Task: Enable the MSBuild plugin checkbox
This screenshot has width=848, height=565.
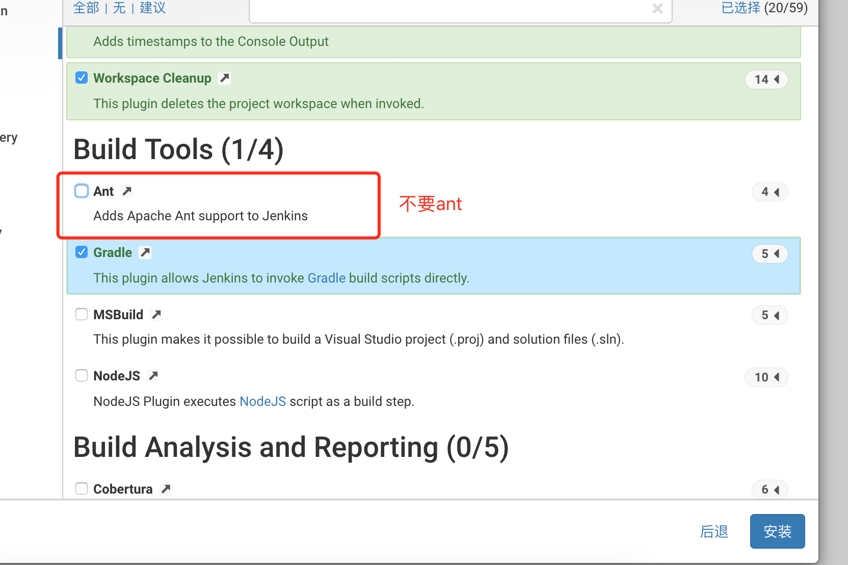Action: click(x=82, y=314)
